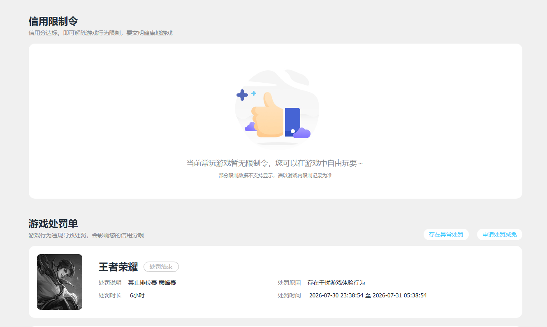Click the 处罚时间 label

coord(289,295)
